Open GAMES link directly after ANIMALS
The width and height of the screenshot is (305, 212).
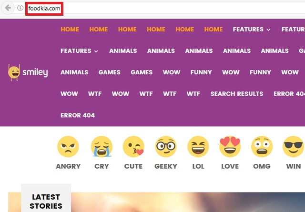coord(109,72)
